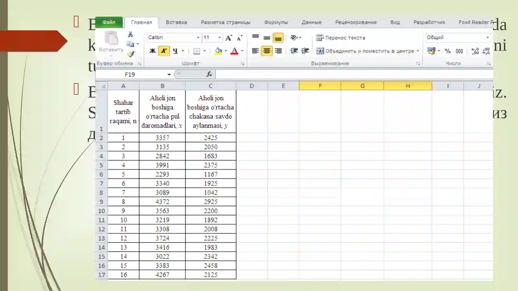The image size is (518, 291).
Task: Toggle bold Ж formatting
Action: [x=152, y=51]
